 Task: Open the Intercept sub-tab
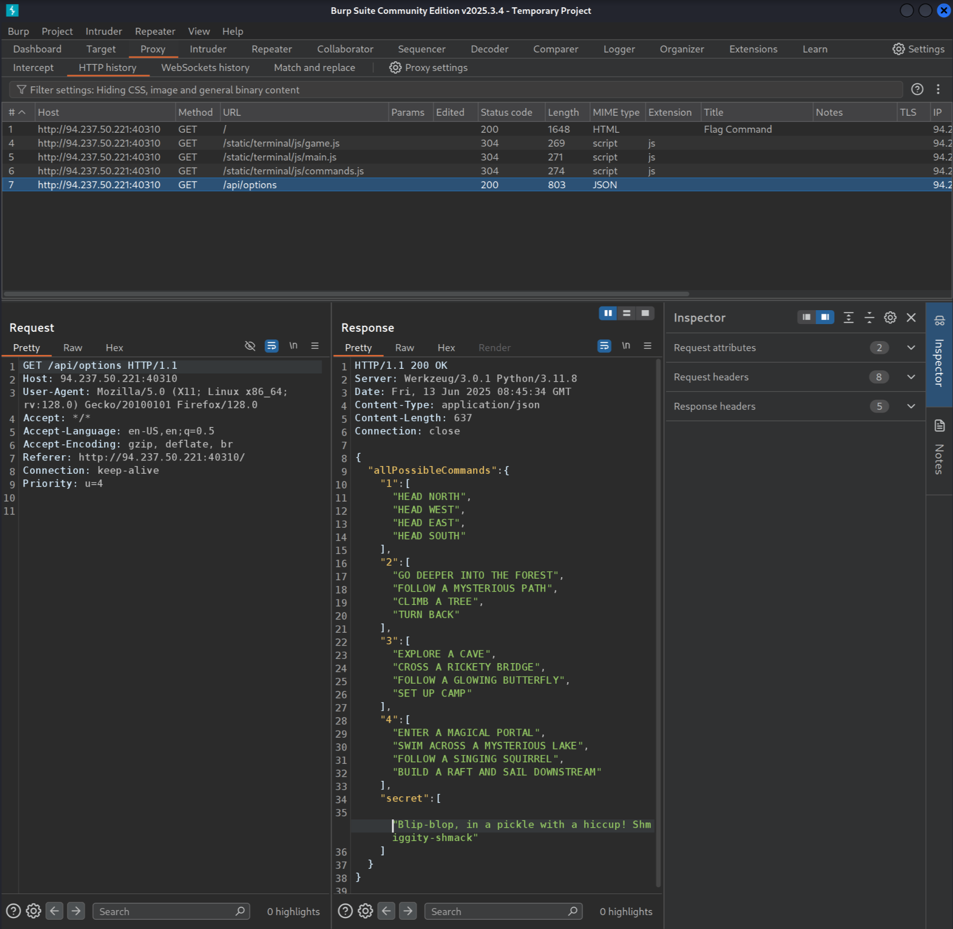click(x=33, y=67)
